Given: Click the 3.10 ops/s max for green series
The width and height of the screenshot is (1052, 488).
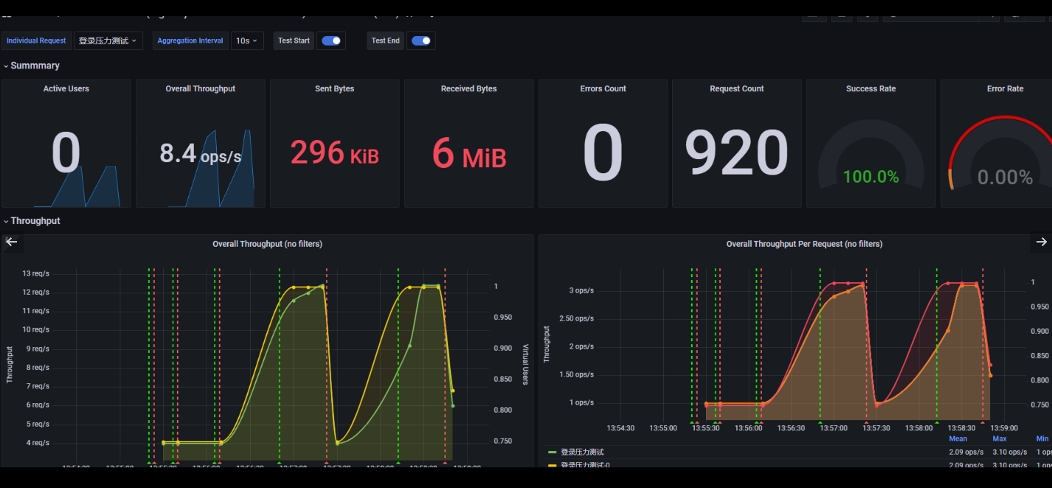Looking at the screenshot, I should pyautogui.click(x=1010, y=452).
